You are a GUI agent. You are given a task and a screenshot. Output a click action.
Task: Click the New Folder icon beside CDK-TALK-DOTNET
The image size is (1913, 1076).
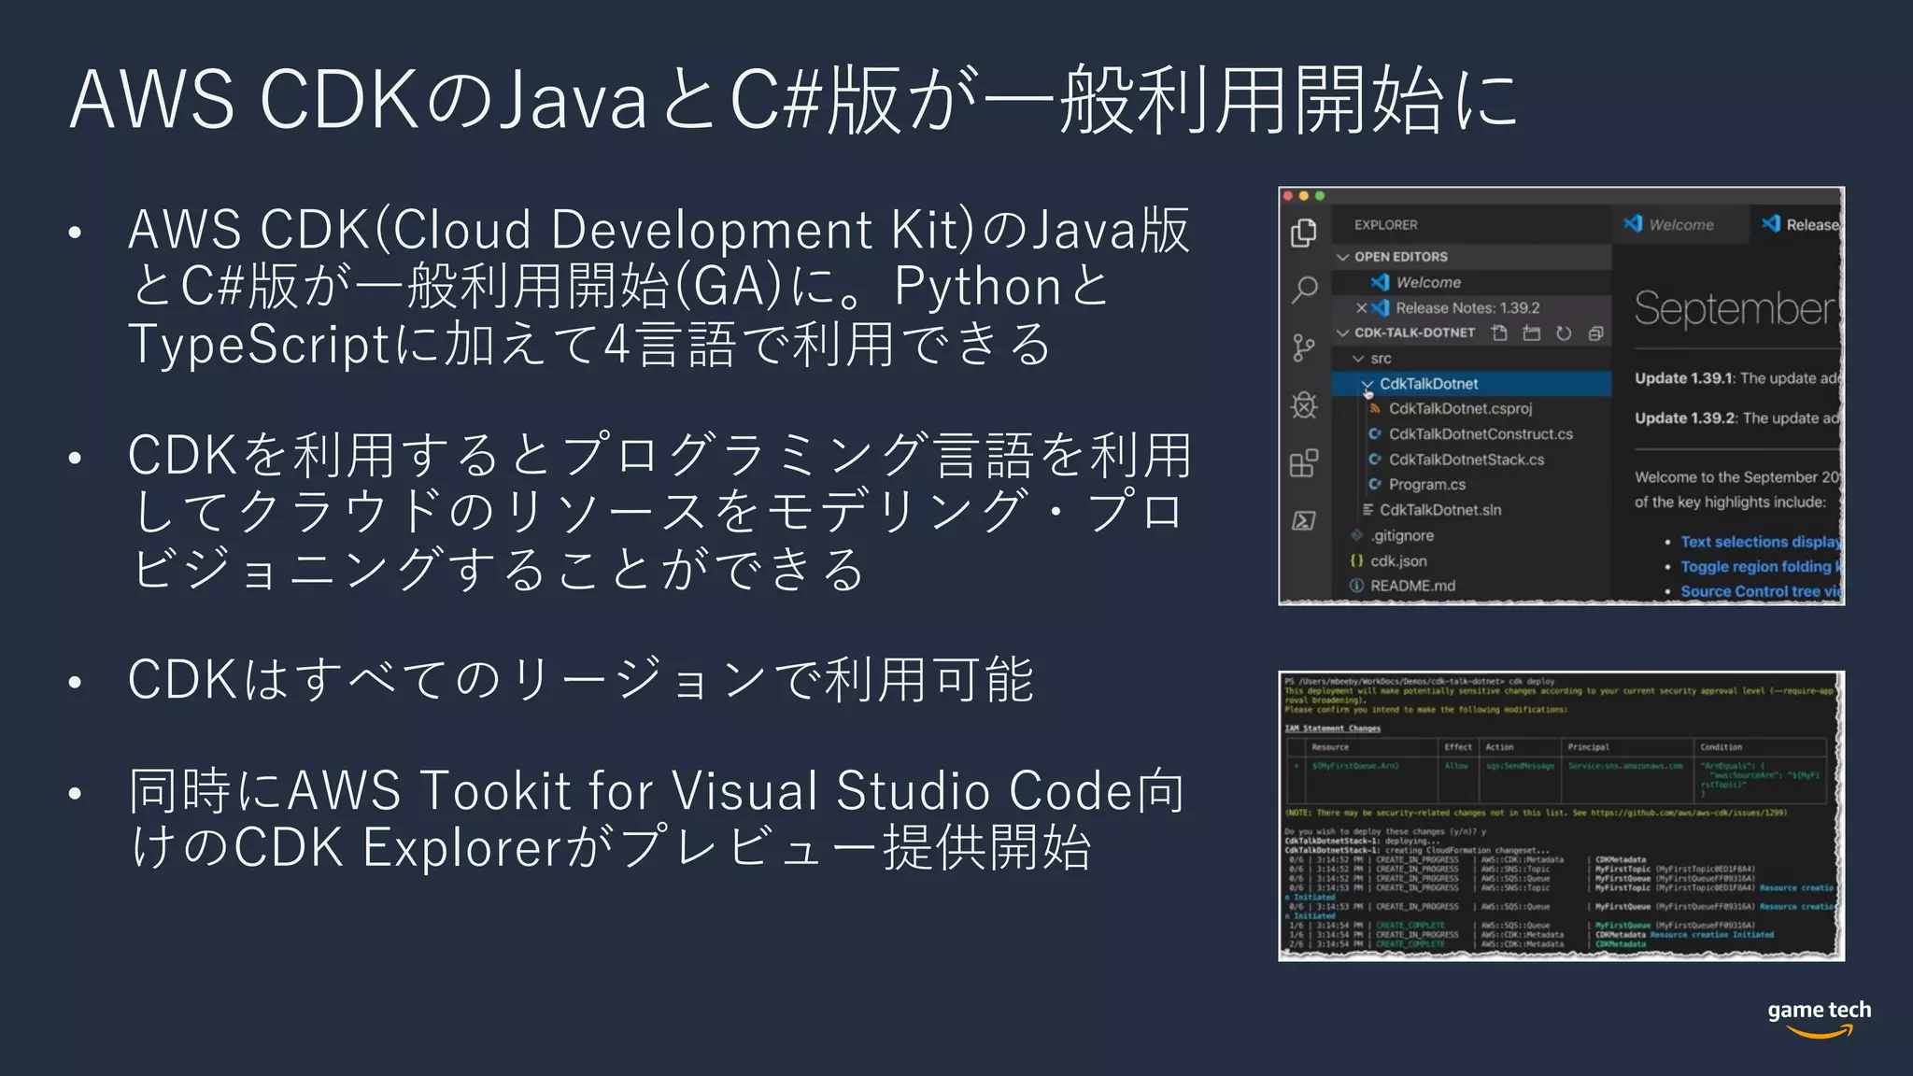pos(1532,333)
